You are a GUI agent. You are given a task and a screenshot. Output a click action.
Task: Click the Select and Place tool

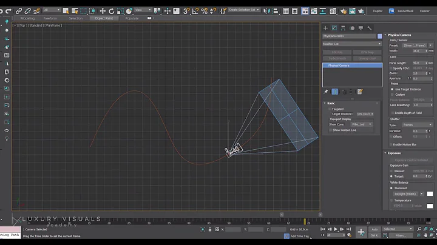129,11
